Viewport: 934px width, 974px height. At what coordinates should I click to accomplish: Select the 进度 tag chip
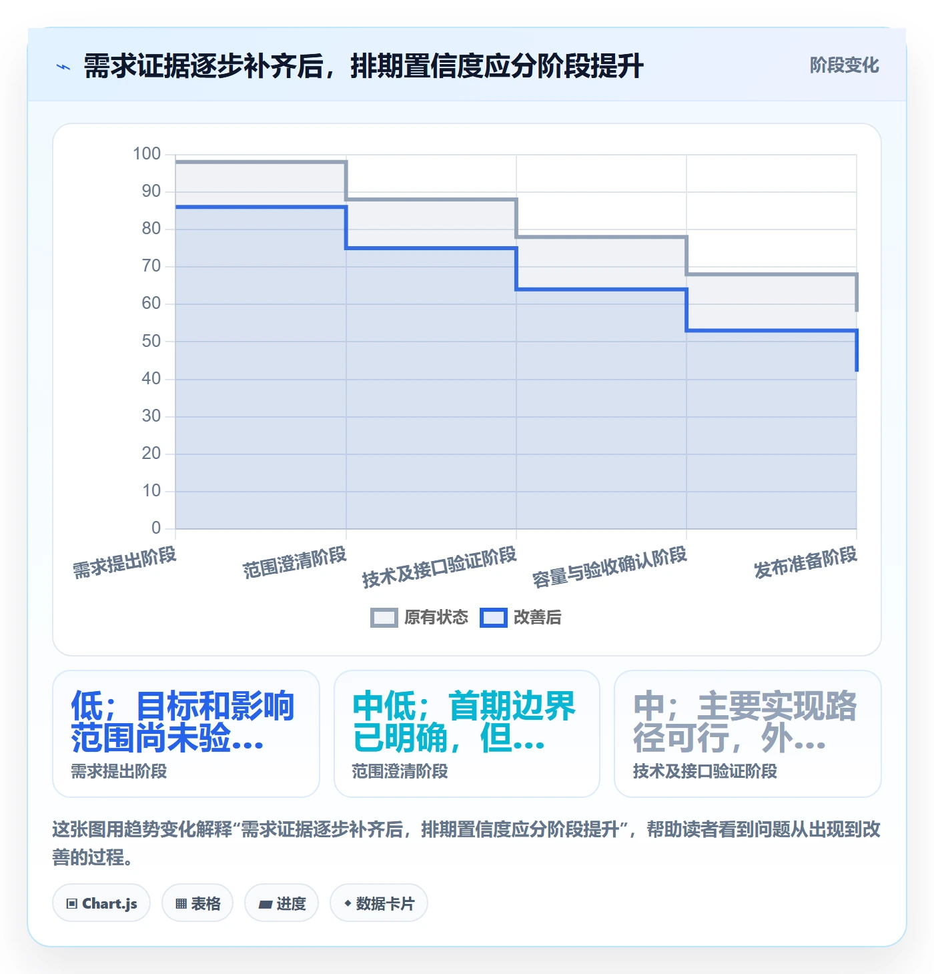(282, 903)
